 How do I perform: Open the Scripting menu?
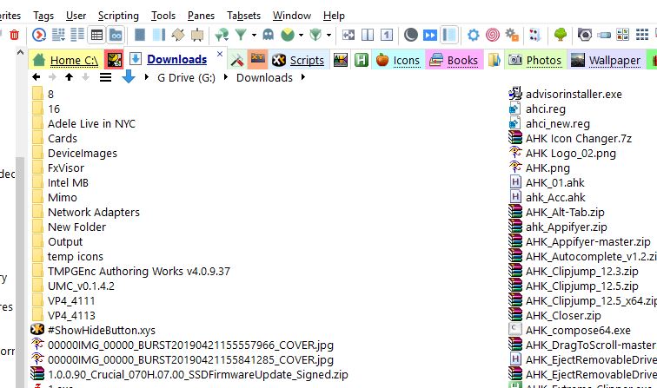[x=118, y=16]
